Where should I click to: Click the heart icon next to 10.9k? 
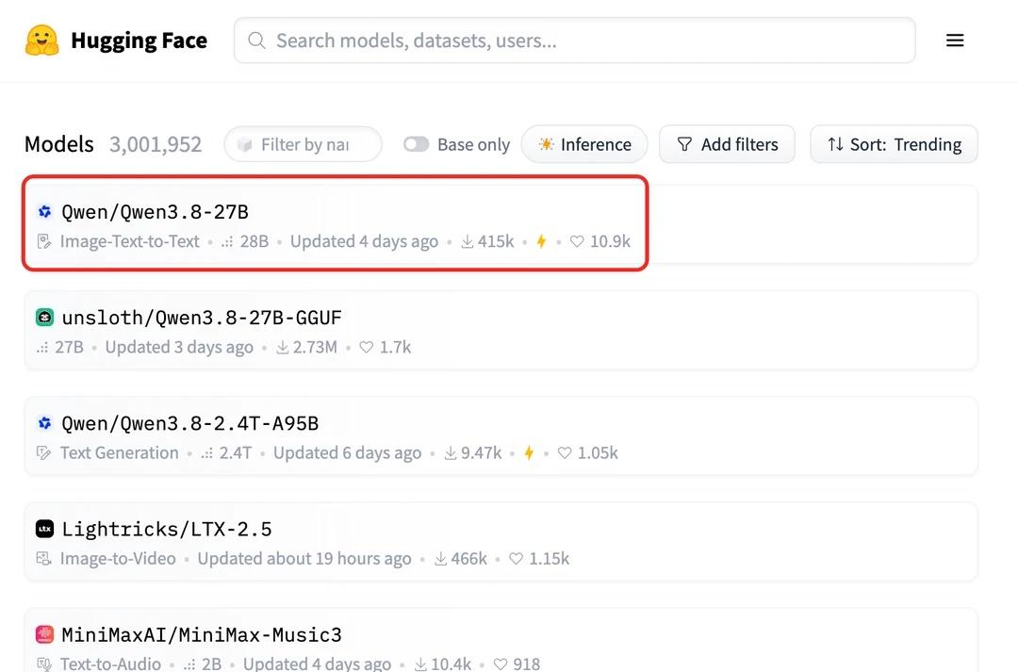click(577, 241)
